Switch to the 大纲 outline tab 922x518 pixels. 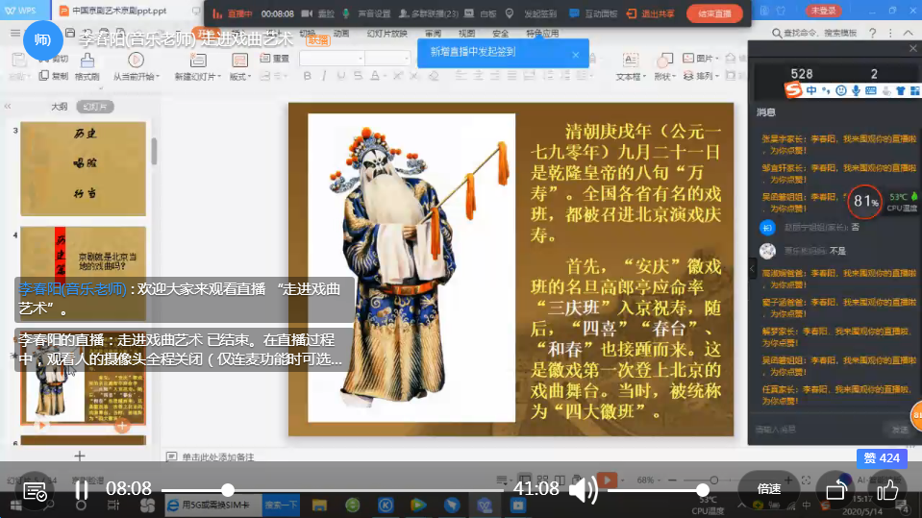point(59,107)
